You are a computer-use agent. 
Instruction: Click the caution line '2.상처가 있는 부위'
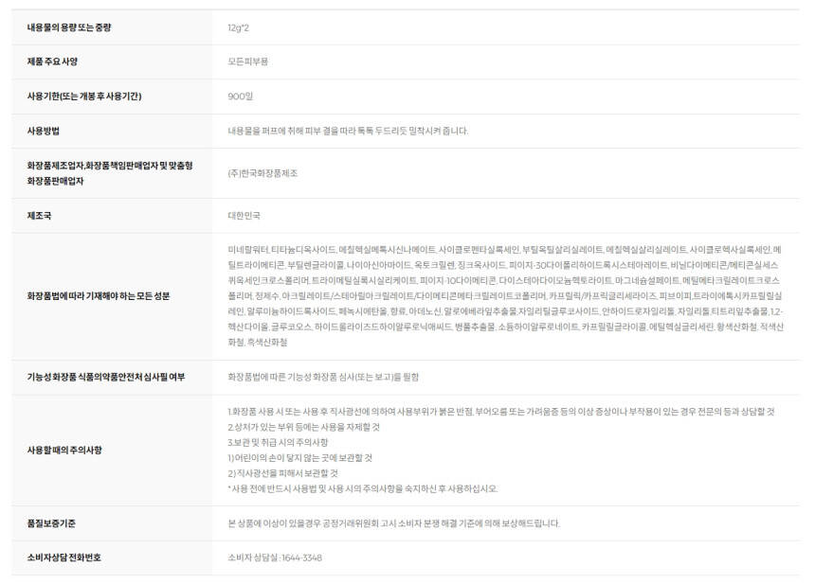click(x=303, y=427)
